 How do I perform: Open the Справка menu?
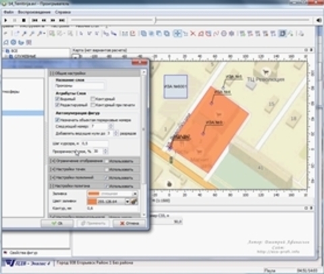[63, 12]
